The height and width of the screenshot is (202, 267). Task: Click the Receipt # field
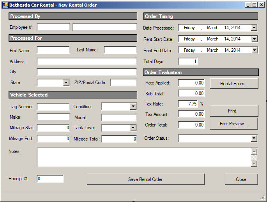point(50,179)
